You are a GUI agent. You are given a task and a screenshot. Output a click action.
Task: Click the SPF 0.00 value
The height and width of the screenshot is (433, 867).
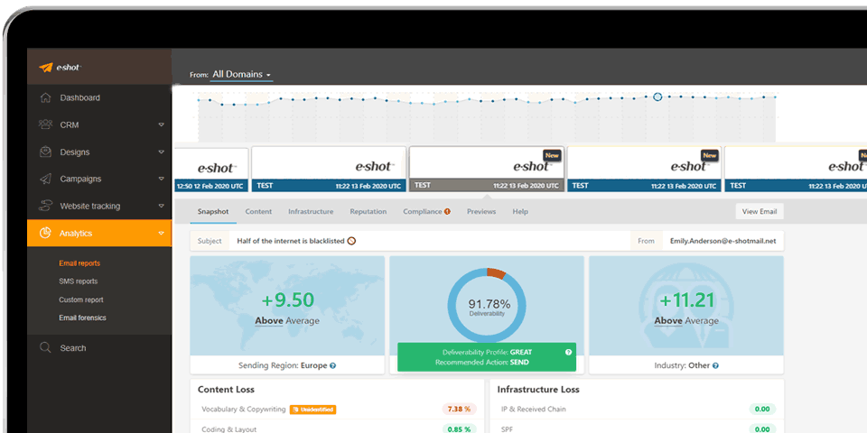coord(762,429)
